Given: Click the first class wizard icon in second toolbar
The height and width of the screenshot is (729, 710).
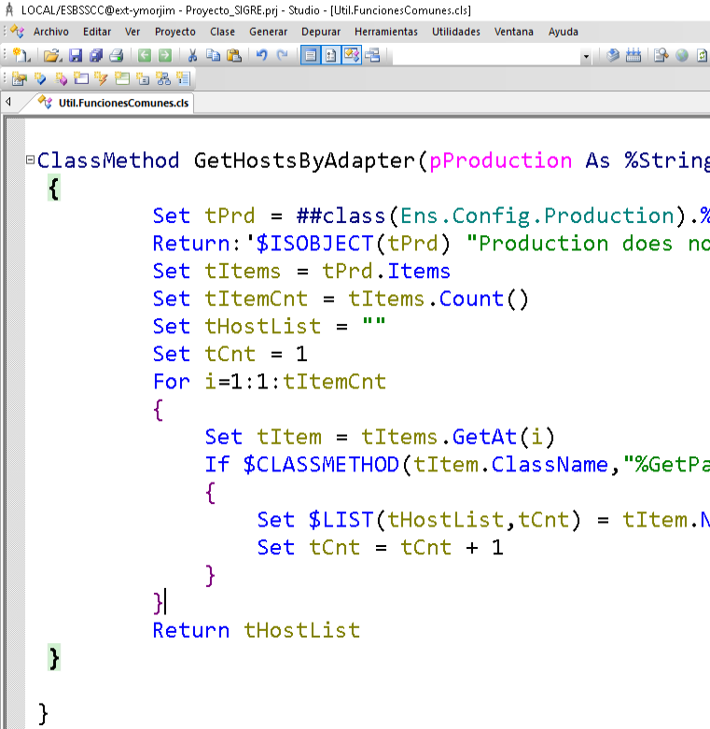Looking at the screenshot, I should click(x=20, y=78).
